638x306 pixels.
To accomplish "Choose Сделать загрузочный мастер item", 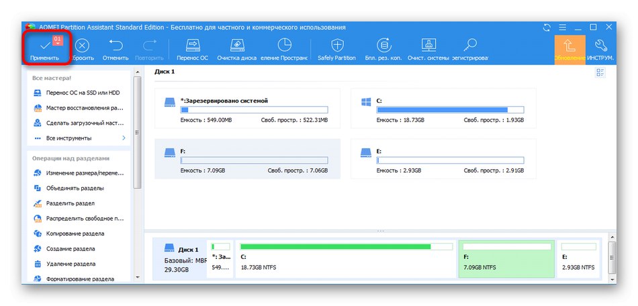I will (x=79, y=123).
